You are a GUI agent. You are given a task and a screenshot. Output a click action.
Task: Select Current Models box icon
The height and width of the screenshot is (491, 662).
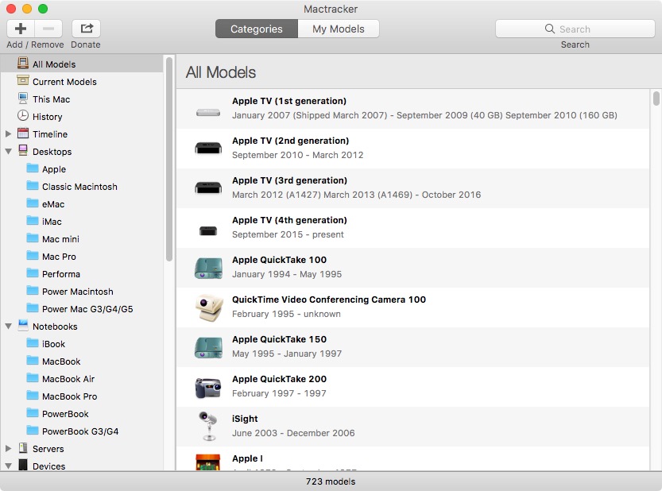click(23, 82)
